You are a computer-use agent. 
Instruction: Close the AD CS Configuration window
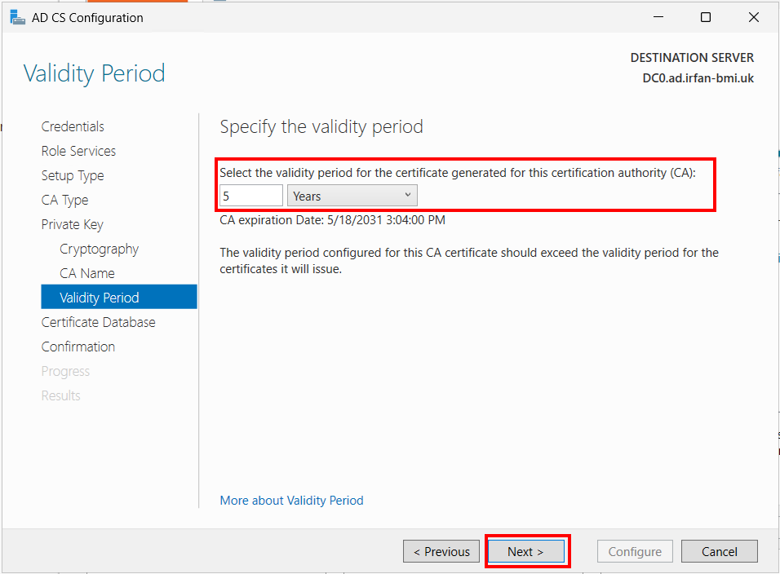(754, 17)
